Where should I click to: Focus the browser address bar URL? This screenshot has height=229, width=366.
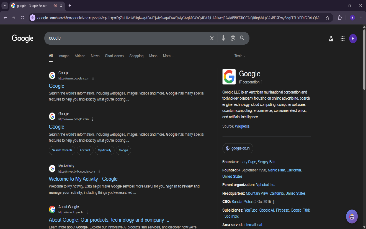(x=180, y=18)
